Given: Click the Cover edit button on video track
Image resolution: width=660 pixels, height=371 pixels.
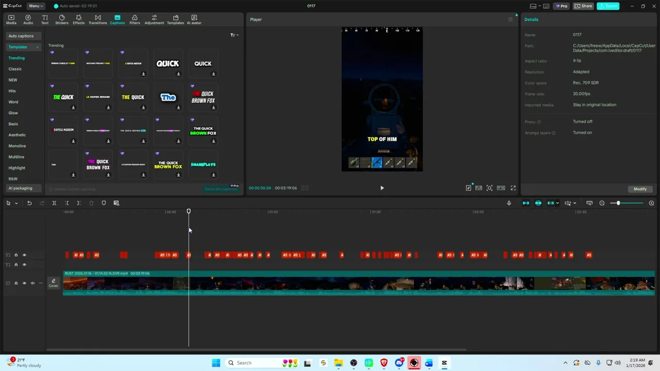Looking at the screenshot, I should (x=54, y=283).
